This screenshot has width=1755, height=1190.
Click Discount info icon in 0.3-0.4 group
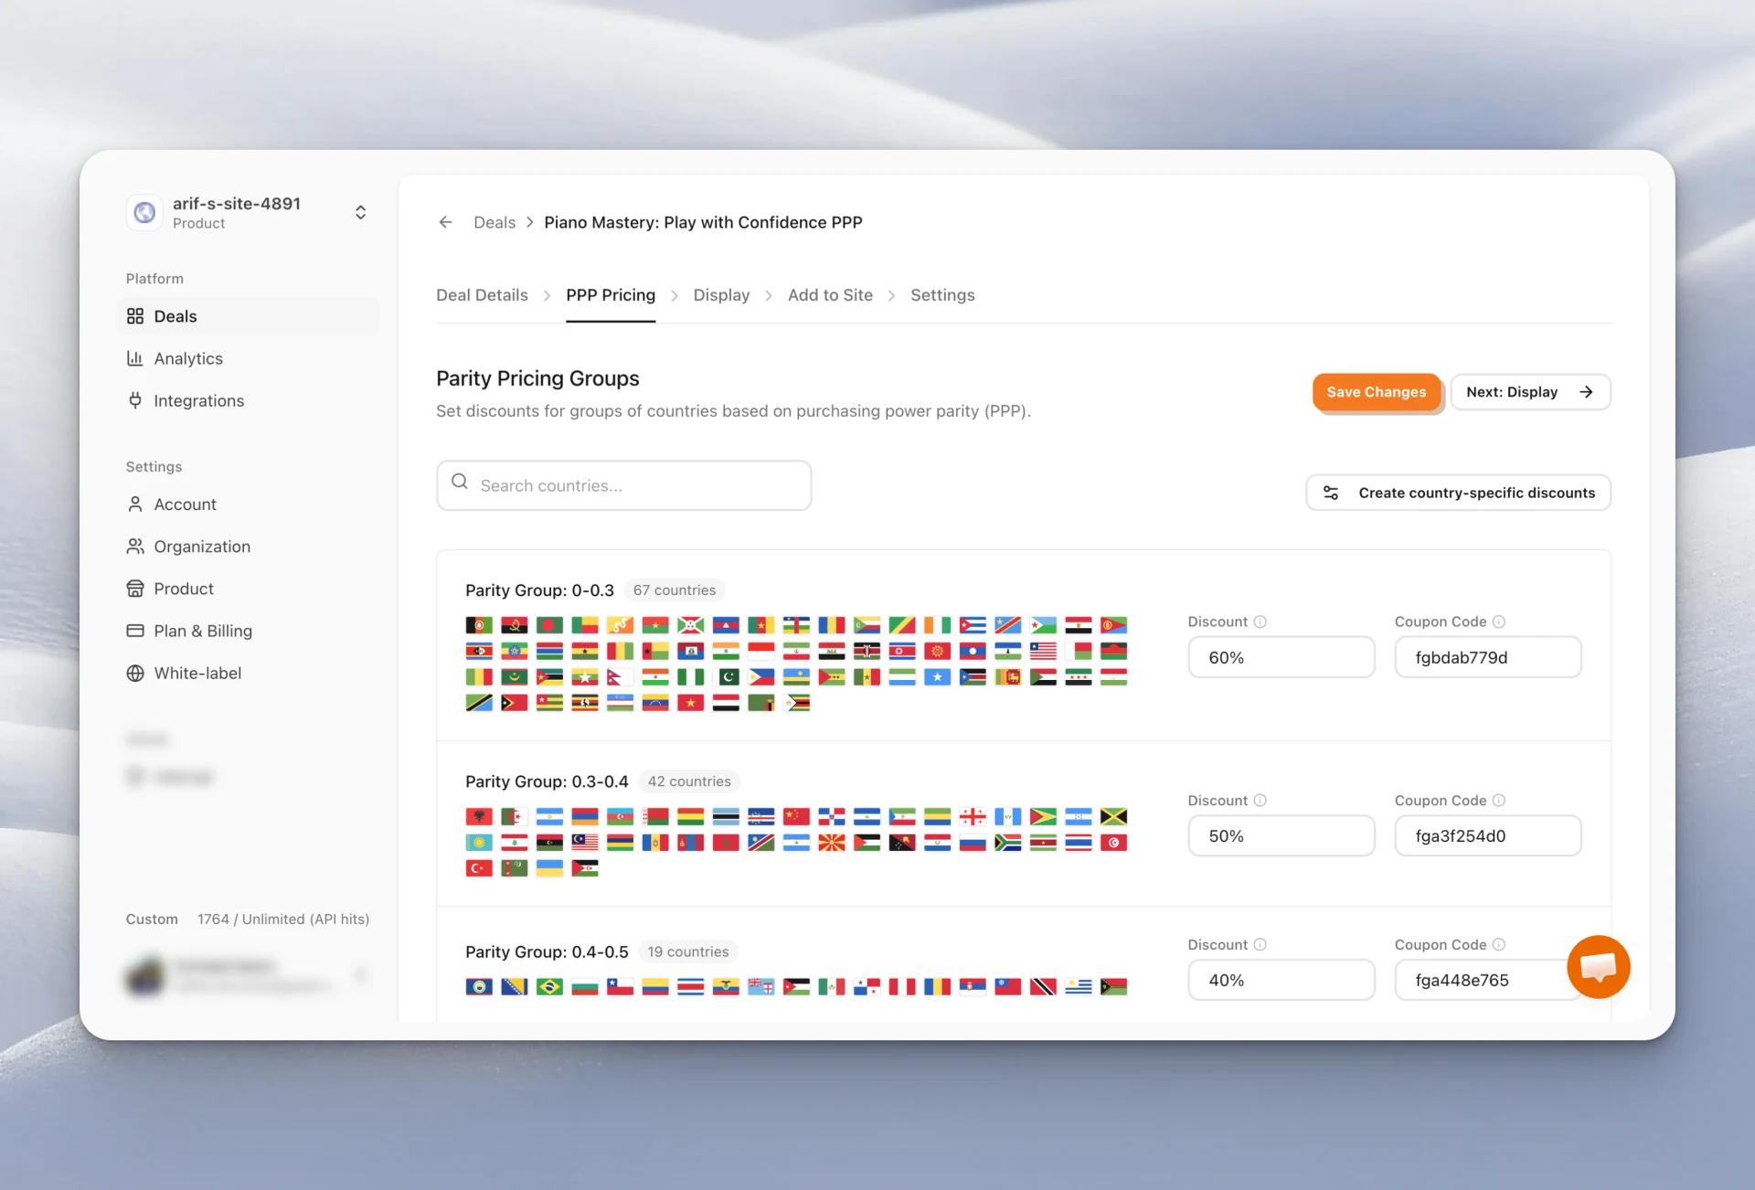coord(1260,800)
